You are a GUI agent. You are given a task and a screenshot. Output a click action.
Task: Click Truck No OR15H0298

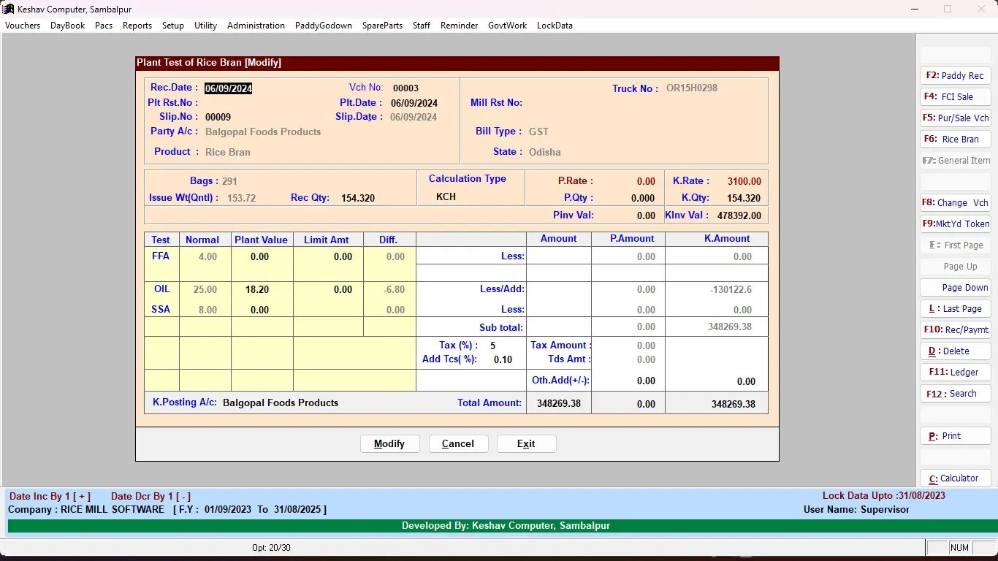pyautogui.click(x=692, y=88)
